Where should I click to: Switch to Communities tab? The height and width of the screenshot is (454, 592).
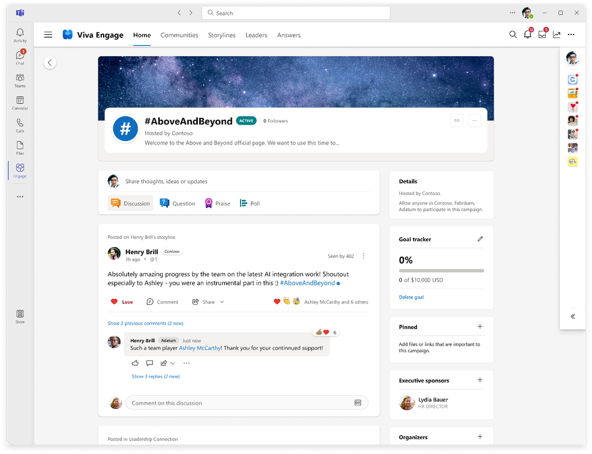point(180,35)
